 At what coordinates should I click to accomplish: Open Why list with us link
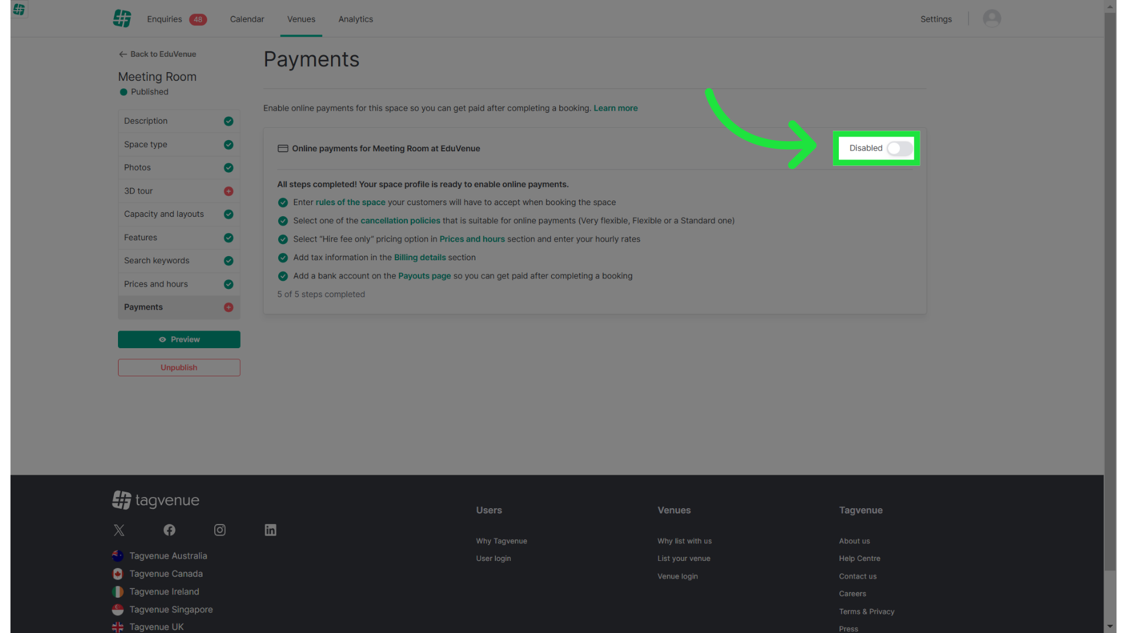tap(684, 542)
